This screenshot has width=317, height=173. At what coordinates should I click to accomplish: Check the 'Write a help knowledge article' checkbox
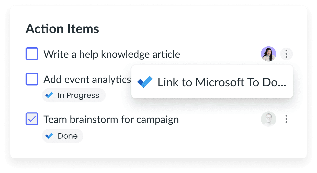pos(32,54)
